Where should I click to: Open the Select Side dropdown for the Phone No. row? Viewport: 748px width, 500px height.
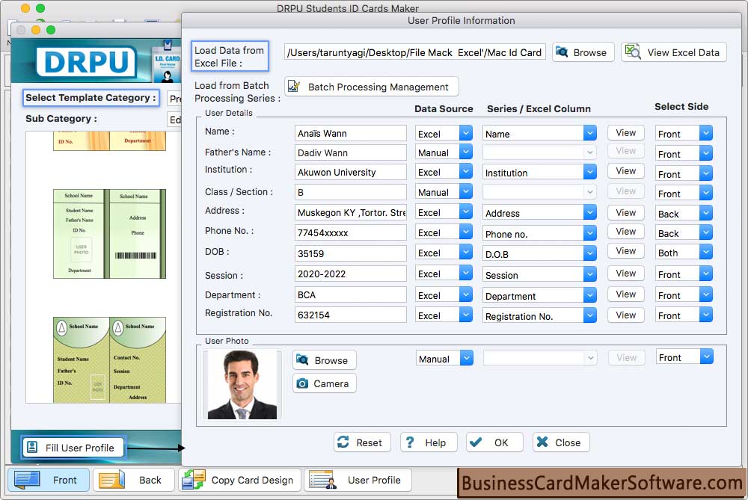(x=706, y=233)
